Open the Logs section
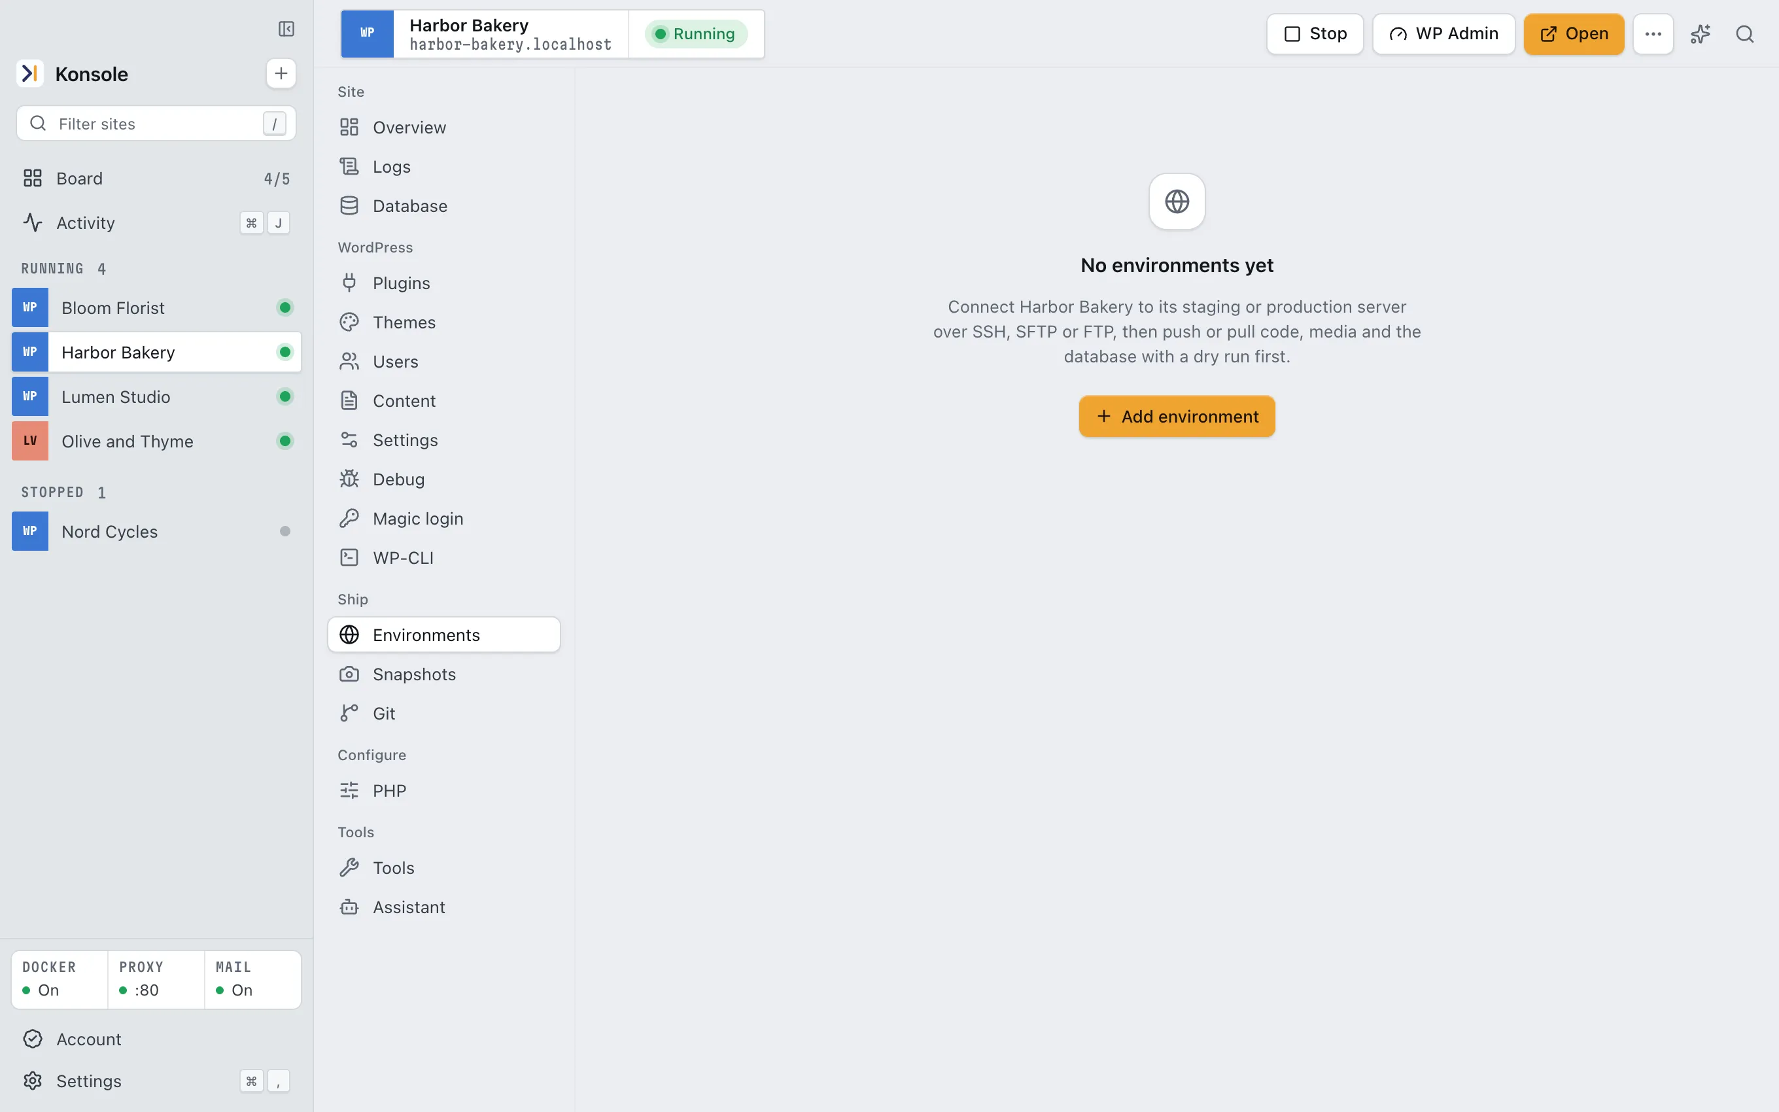The height and width of the screenshot is (1112, 1779). 444,167
